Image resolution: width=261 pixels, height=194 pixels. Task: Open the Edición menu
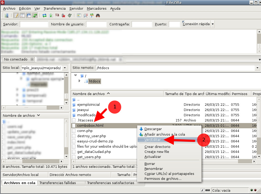click(25, 8)
